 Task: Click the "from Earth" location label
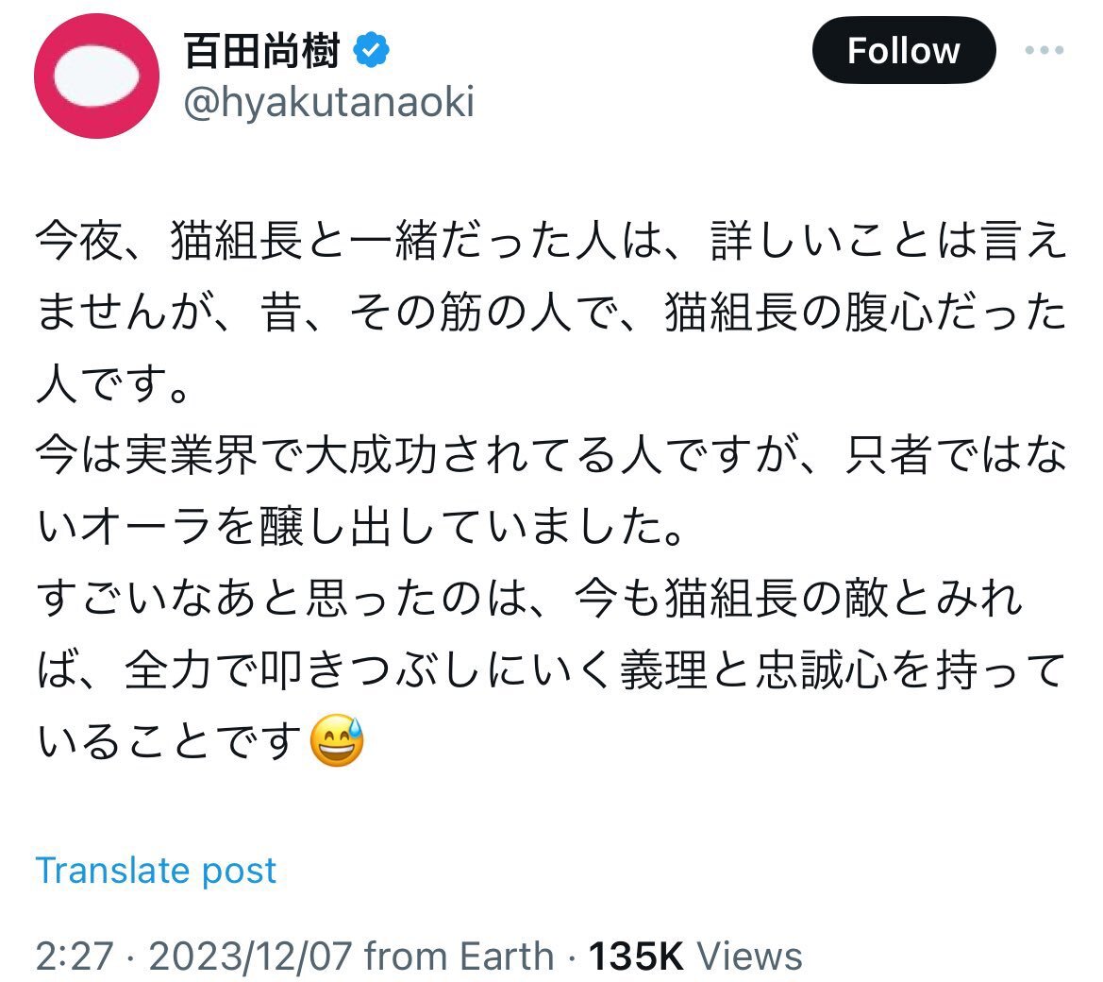pos(460,956)
